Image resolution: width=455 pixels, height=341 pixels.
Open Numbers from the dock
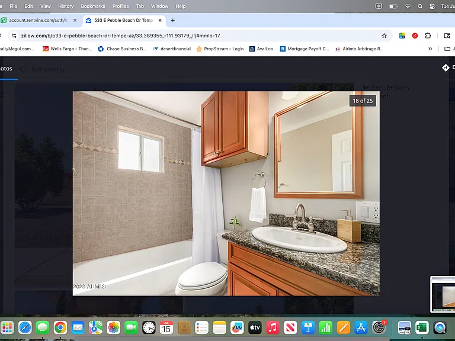(326, 328)
